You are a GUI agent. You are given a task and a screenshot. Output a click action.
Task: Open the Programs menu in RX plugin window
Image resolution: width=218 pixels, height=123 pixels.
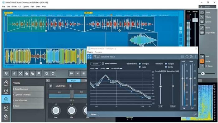(98, 52)
